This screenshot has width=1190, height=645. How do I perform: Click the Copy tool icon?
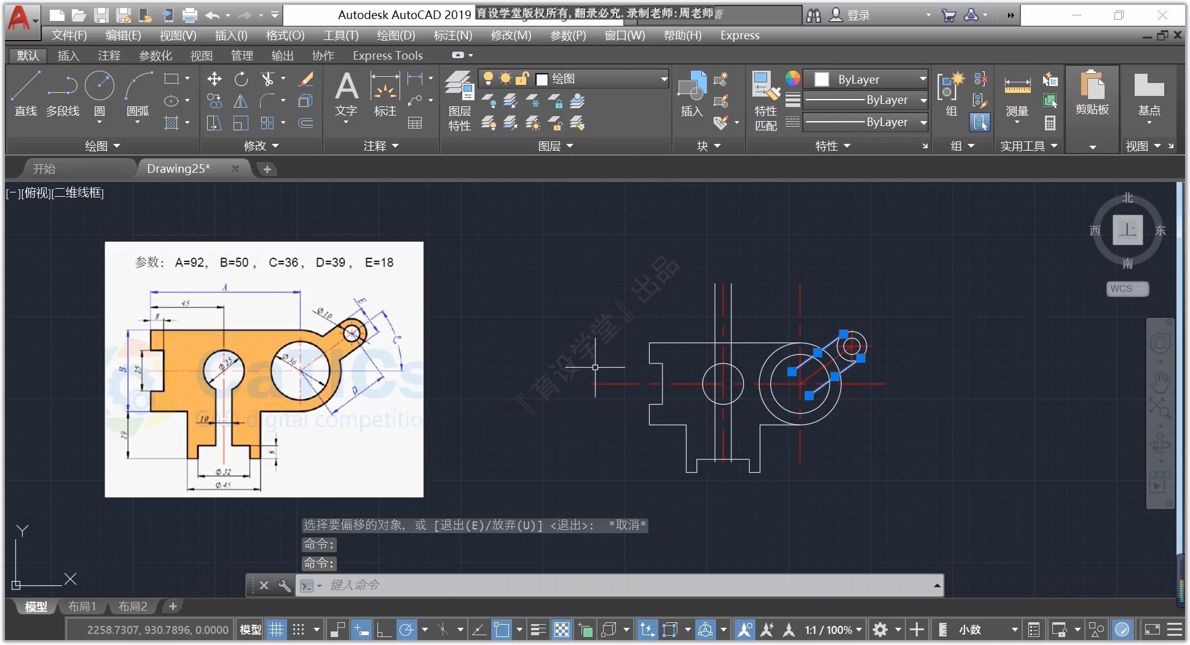[214, 101]
